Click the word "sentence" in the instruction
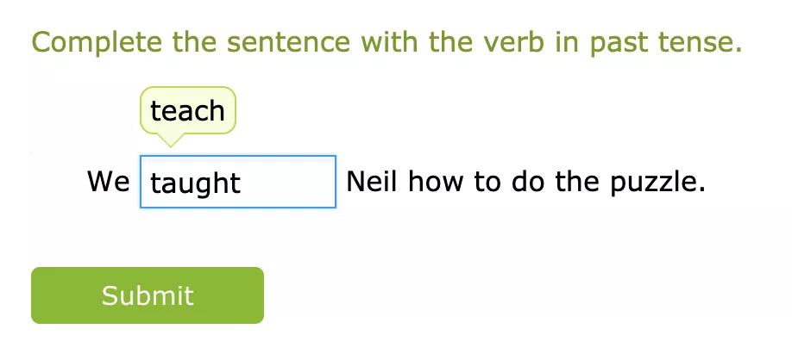792x360 pixels. (286, 42)
